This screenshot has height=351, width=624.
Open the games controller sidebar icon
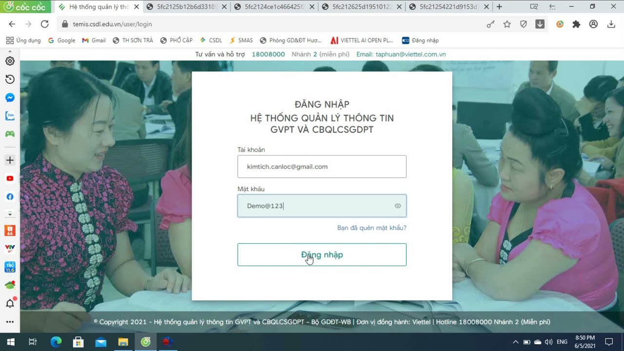point(10,134)
